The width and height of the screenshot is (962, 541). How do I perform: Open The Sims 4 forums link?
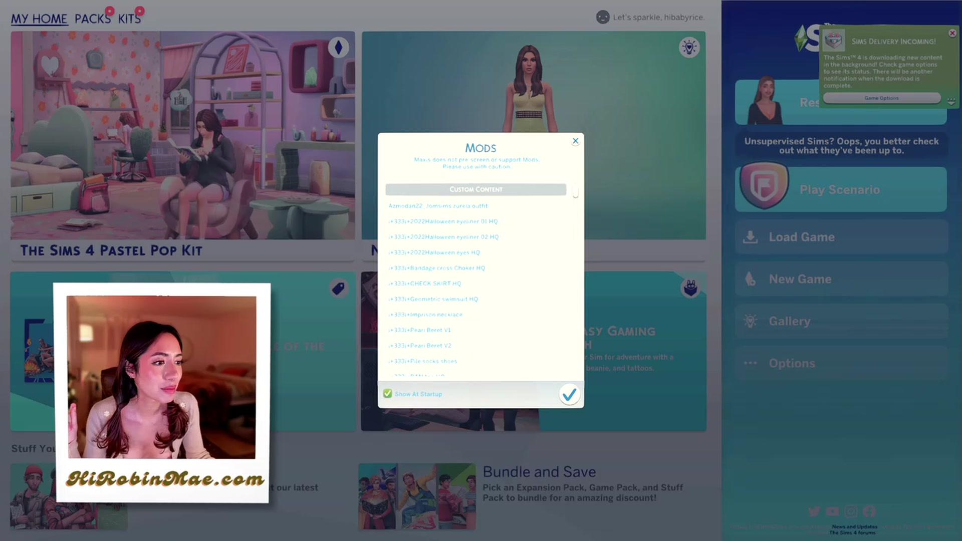tap(852, 532)
